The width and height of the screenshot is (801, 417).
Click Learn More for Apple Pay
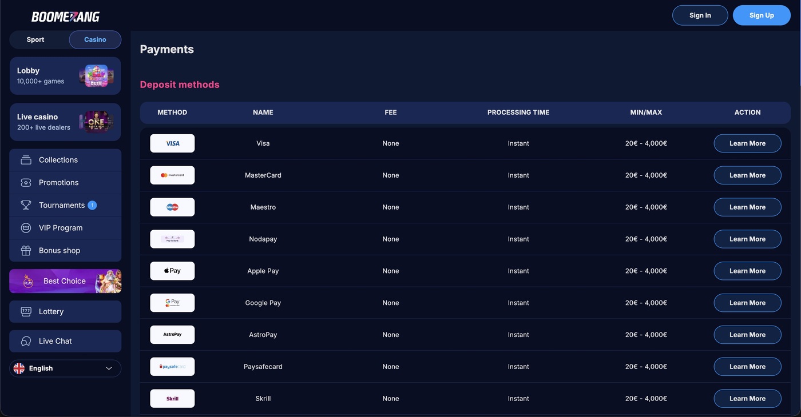[747, 271]
